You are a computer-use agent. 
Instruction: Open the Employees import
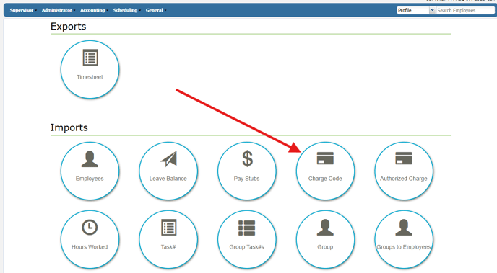pyautogui.click(x=90, y=171)
